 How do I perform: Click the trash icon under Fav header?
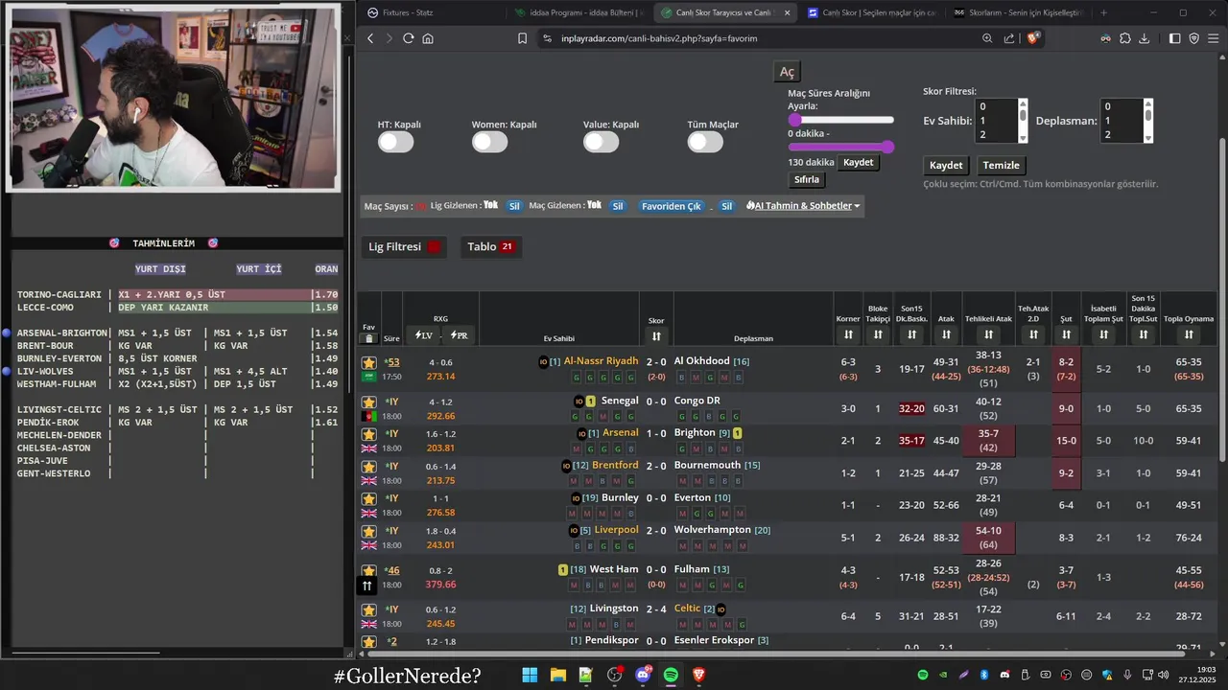369,339
